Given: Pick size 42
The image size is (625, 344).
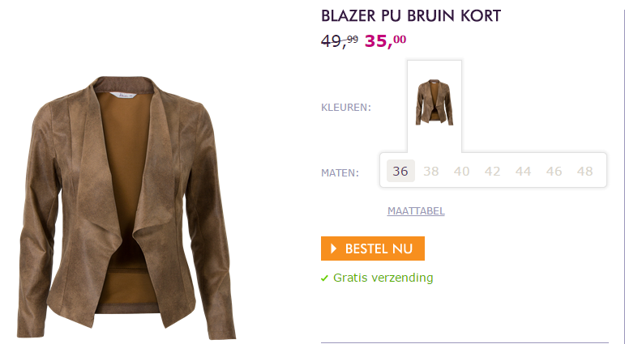Looking at the screenshot, I should pyautogui.click(x=492, y=172).
